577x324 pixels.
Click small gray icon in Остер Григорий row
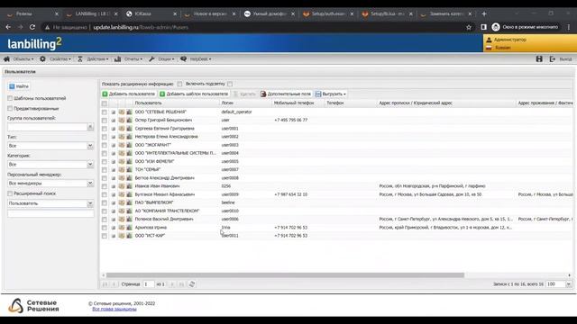coord(114,121)
